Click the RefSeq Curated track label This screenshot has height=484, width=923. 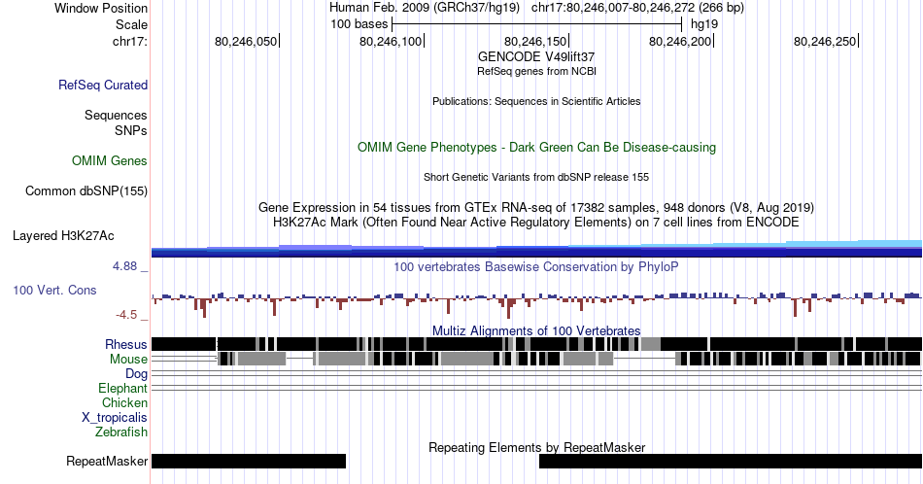(102, 85)
